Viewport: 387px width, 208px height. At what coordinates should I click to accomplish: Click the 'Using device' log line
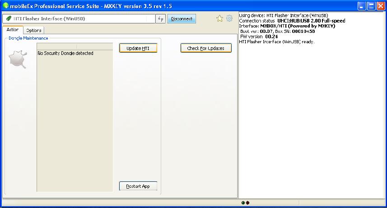coord(283,15)
